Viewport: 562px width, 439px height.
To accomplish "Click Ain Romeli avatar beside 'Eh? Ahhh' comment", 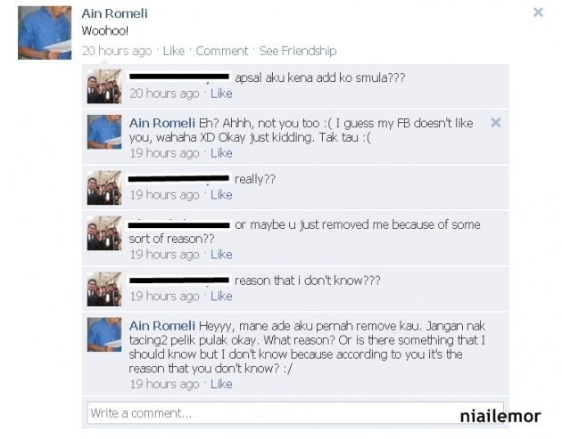I will [x=104, y=132].
